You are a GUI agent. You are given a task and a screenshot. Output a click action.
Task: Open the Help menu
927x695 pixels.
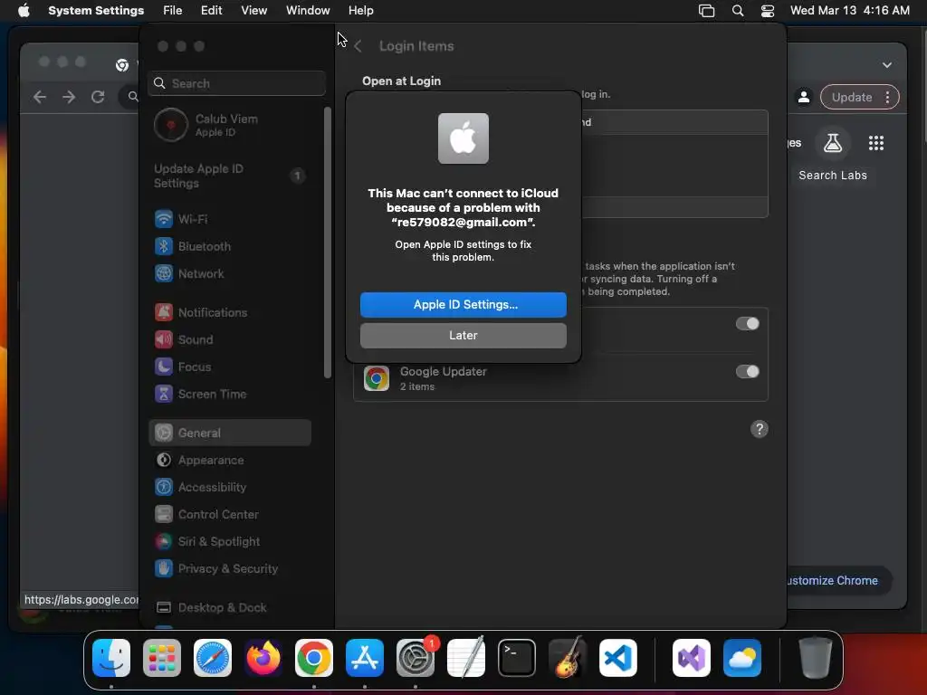(360, 11)
